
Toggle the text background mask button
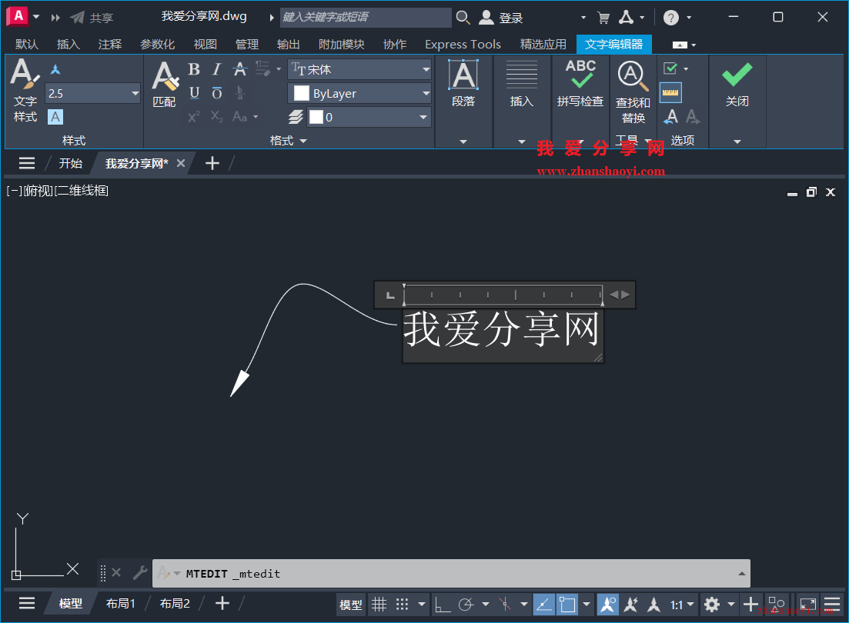coord(55,117)
